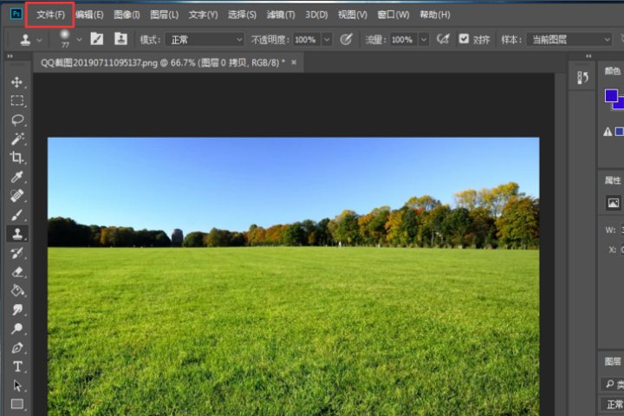Select the Spot Healing Brush tool

(16, 196)
